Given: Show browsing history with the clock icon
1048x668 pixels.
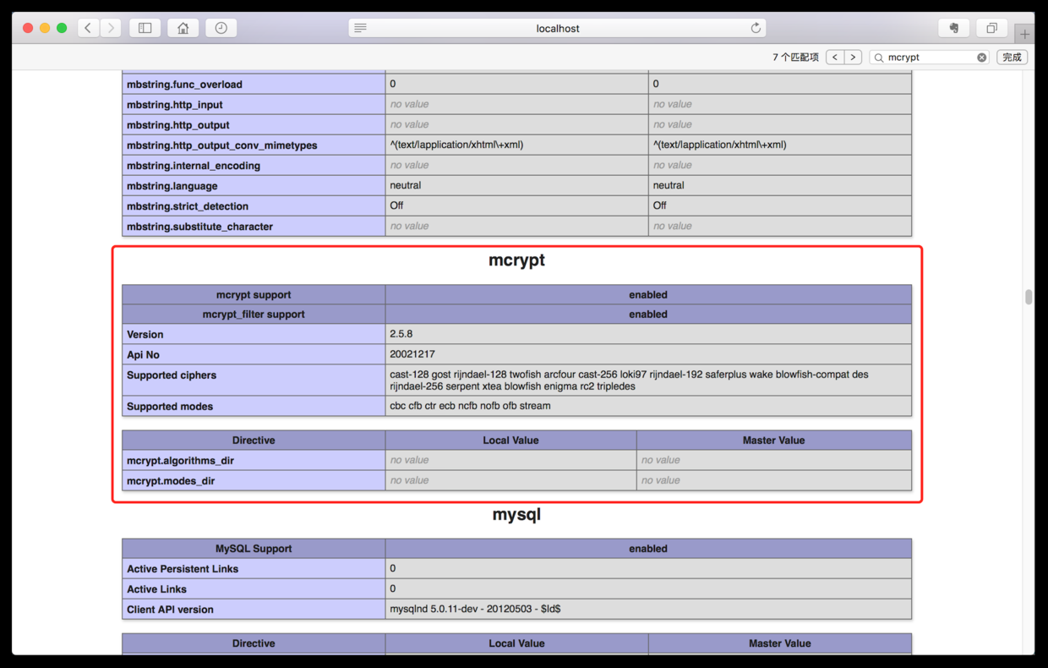Looking at the screenshot, I should (221, 27).
